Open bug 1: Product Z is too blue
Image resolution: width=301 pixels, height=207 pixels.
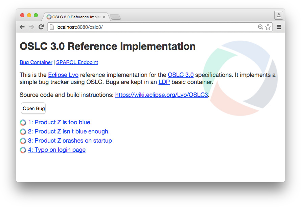pos(60,122)
